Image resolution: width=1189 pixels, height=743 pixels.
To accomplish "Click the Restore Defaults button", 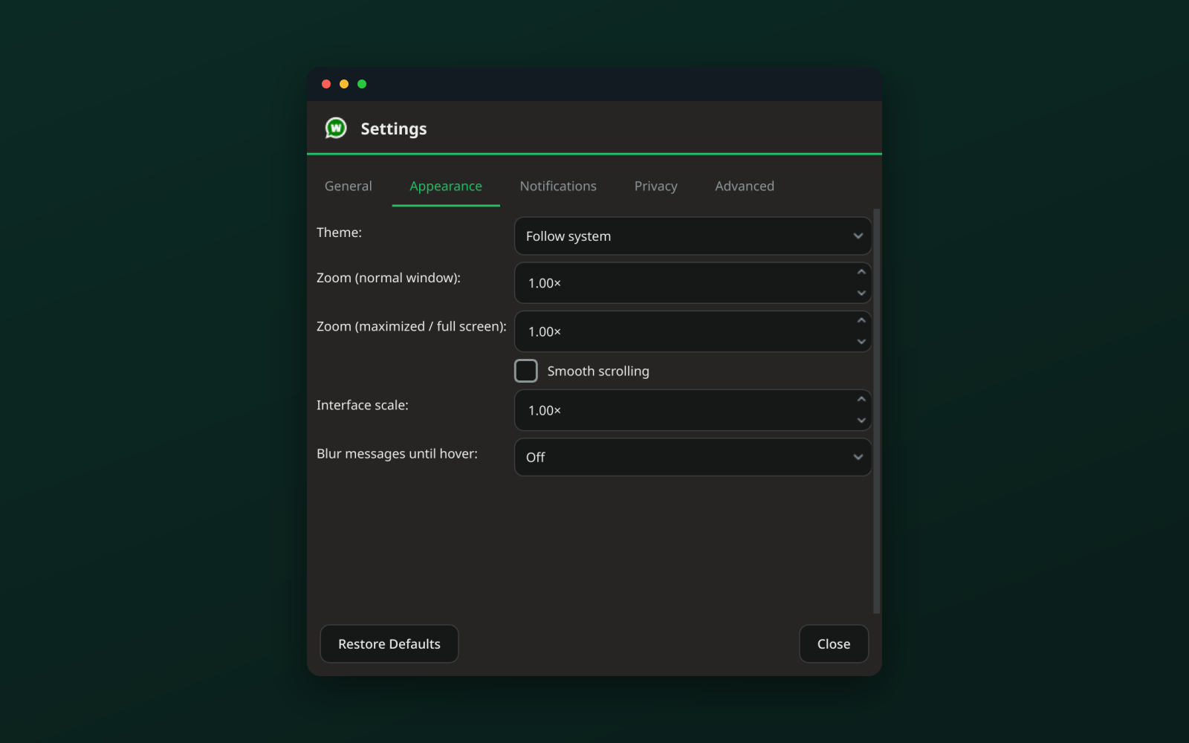I will [x=389, y=644].
